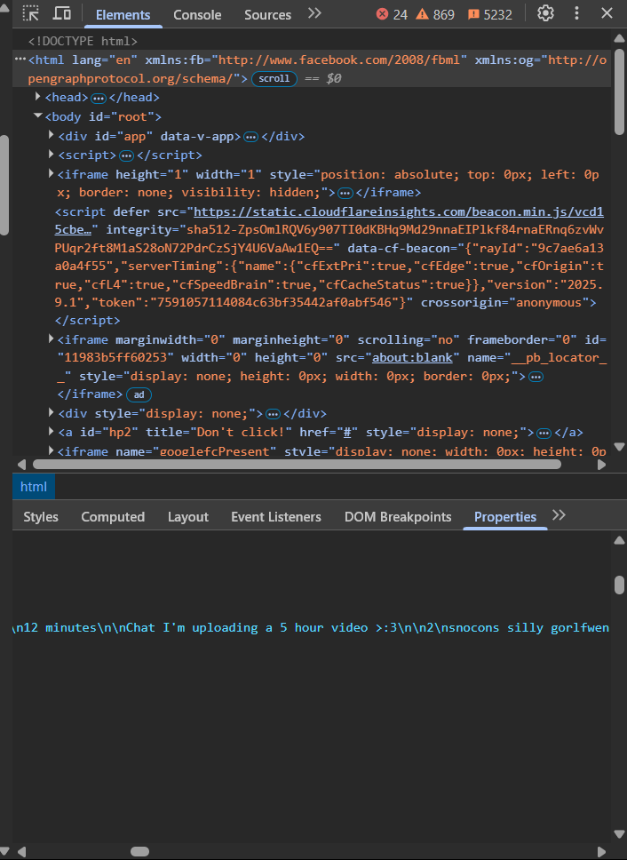
Task: Open the DOM Breakpoints pane tab
Action: click(398, 517)
